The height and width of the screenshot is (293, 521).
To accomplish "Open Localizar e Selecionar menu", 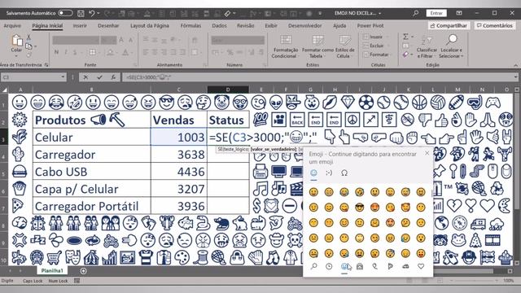I will point(450,46).
